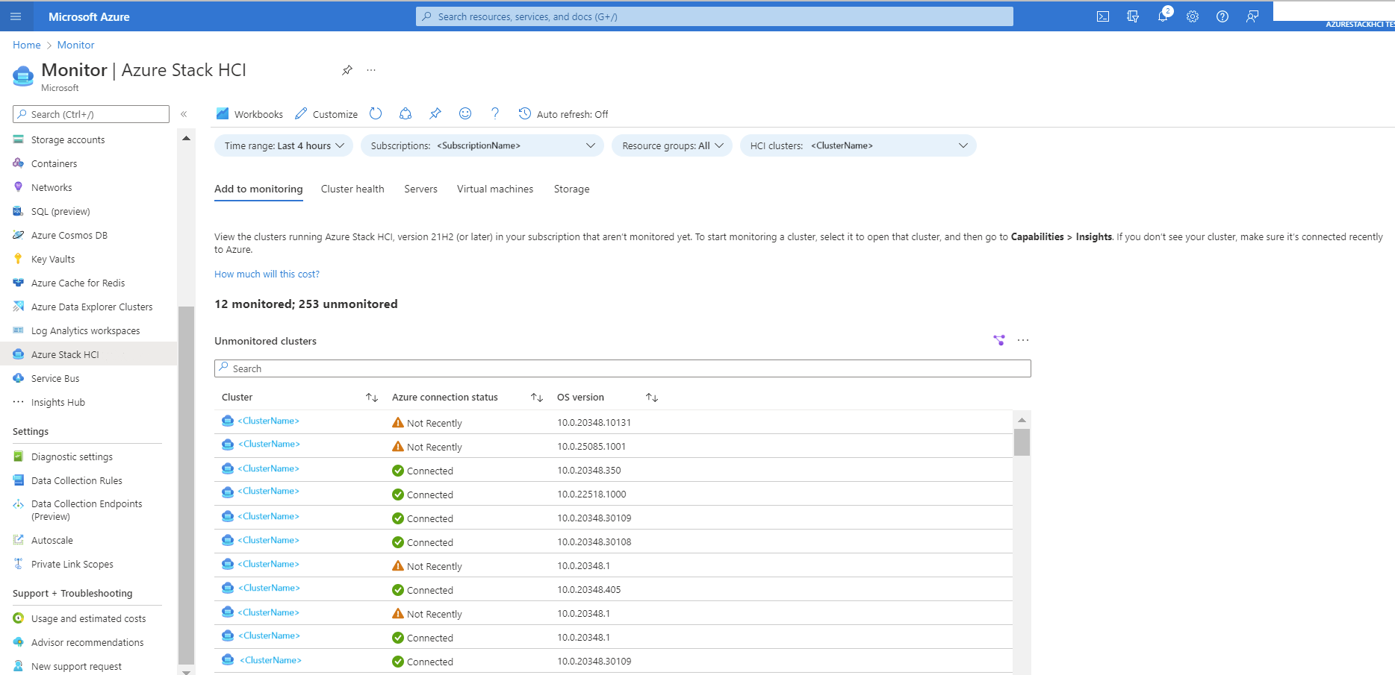This screenshot has height=675, width=1395.
Task: Open cluster with OS version 10.0.25085.1001
Action: pyautogui.click(x=269, y=445)
